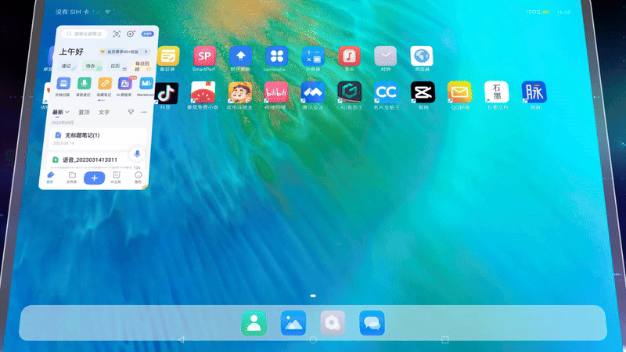Tap the back navigation triangle

[x=182, y=339]
